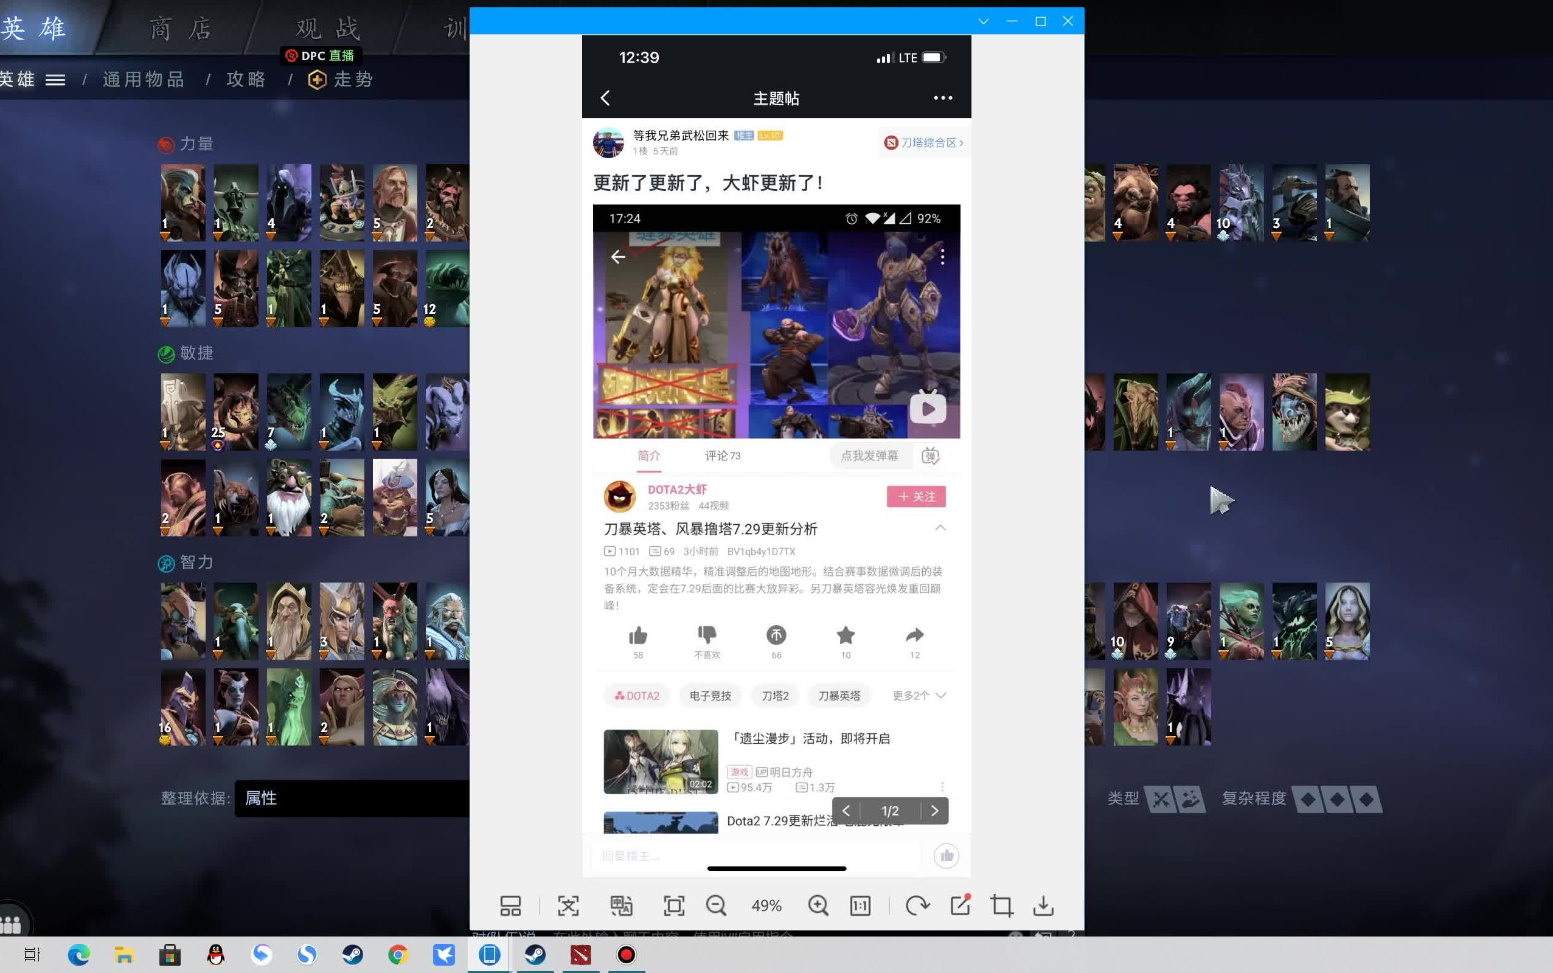The image size is (1553, 973).
Task: Activate the picture translation icon
Action: [620, 905]
